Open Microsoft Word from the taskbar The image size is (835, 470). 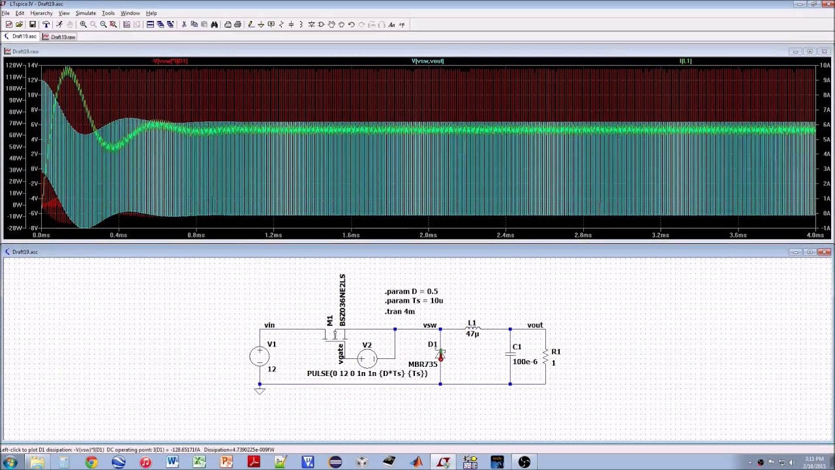pos(172,462)
